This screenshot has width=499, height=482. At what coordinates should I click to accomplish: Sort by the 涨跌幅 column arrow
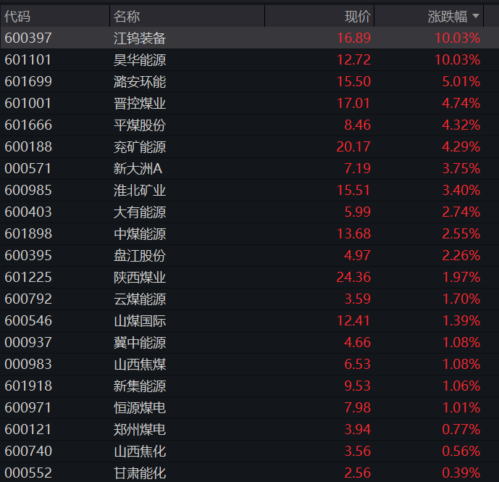point(476,16)
